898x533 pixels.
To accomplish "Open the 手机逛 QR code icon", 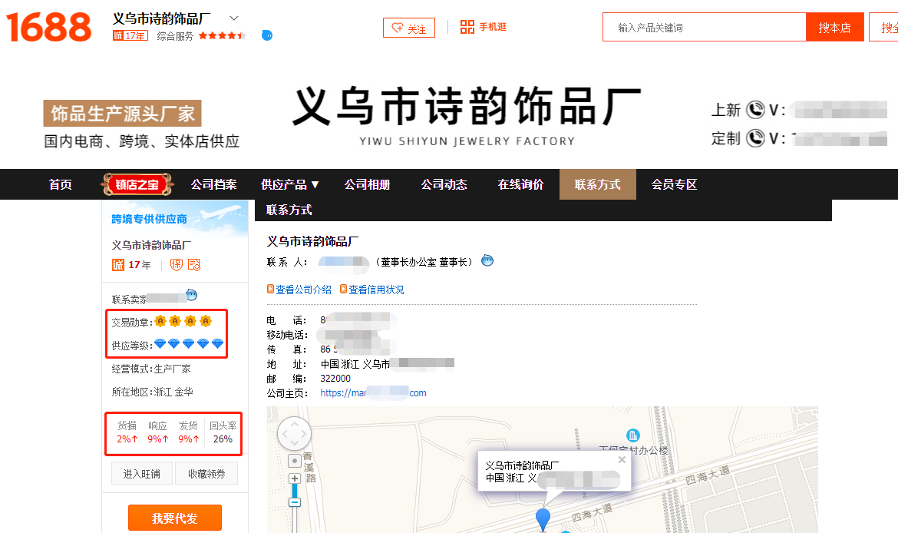I will (x=467, y=27).
